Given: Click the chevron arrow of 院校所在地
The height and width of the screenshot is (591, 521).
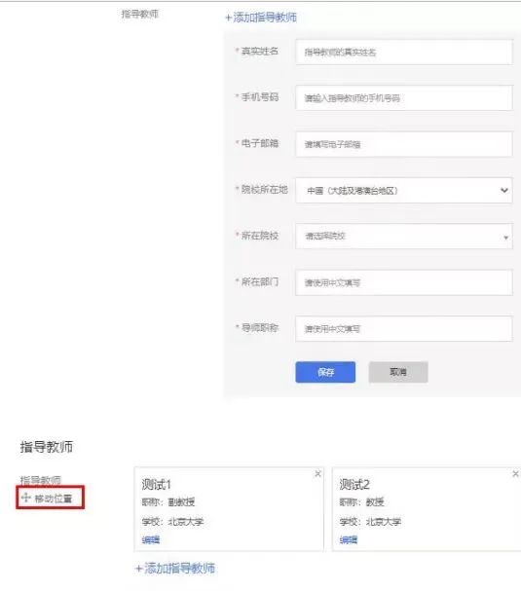Looking at the screenshot, I should (x=504, y=190).
